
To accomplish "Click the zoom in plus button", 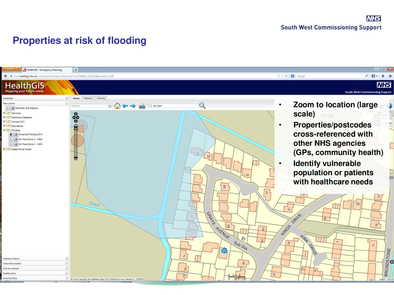I will pyautogui.click(x=76, y=126).
